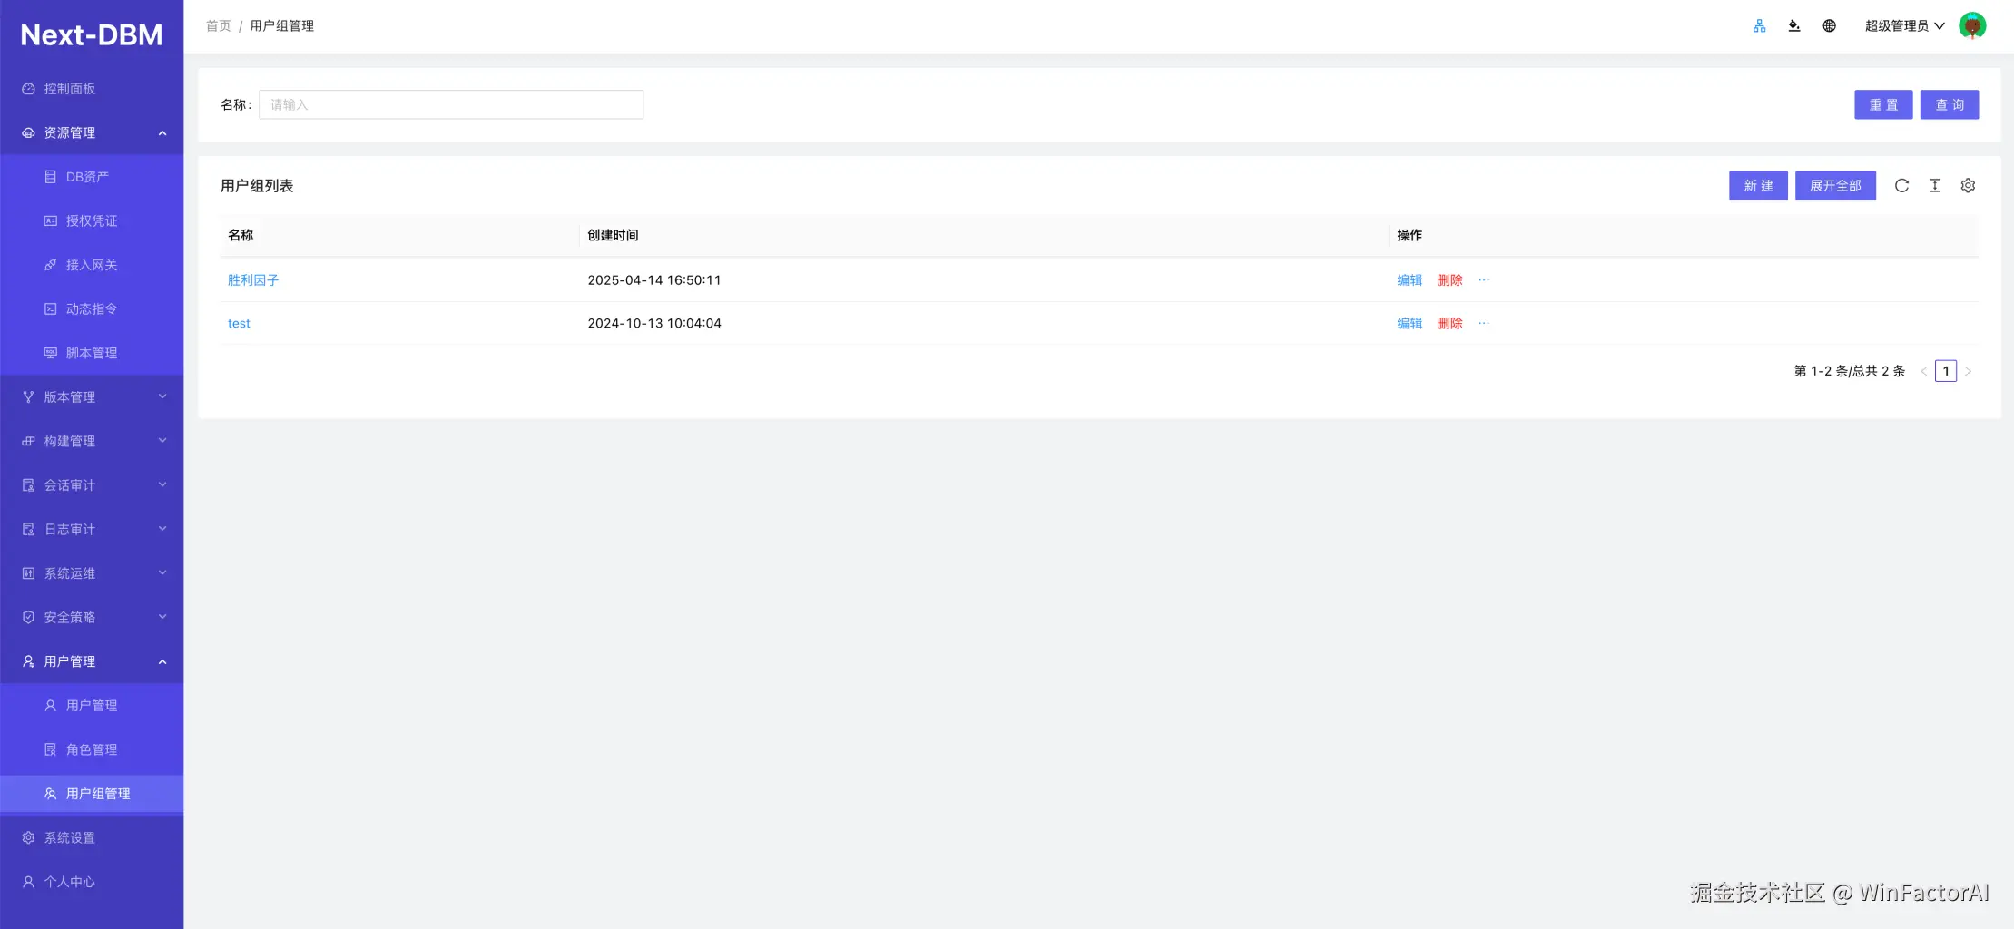Go to 授权凭证 menu item
This screenshot has height=929, width=2014.
92,220
